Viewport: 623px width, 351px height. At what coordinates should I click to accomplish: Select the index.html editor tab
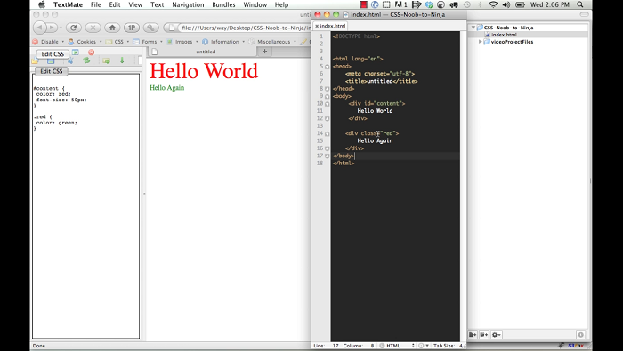(330, 26)
